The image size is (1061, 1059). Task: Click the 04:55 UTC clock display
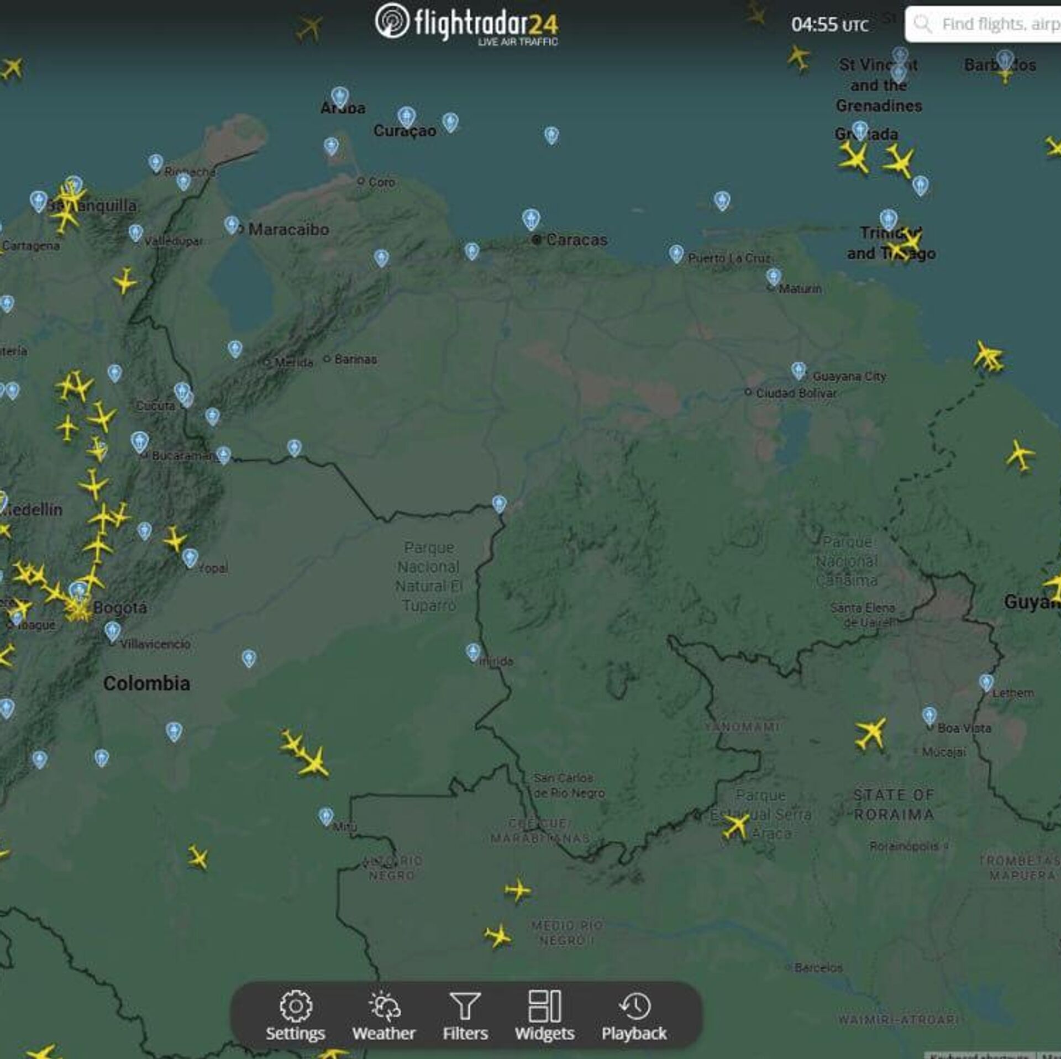pyautogui.click(x=829, y=25)
